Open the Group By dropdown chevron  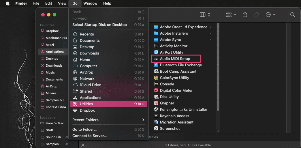tap(235, 15)
